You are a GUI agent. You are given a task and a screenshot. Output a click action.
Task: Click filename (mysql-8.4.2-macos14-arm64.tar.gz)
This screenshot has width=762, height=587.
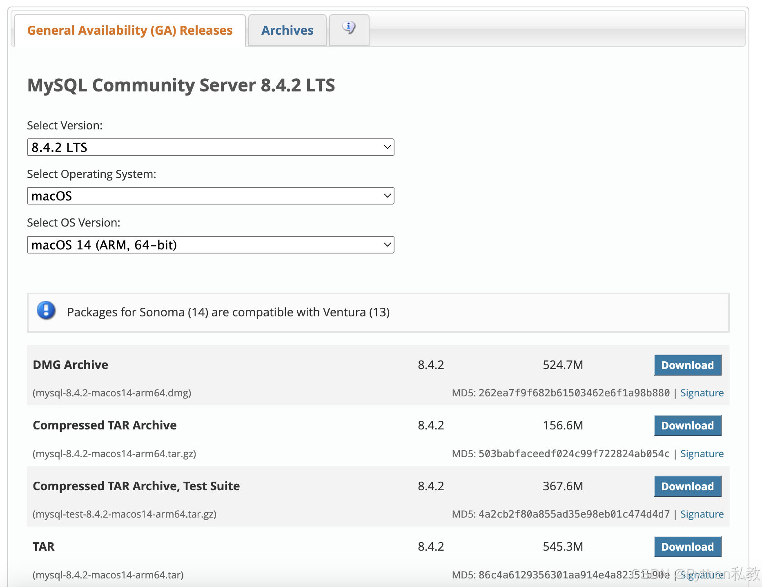pyautogui.click(x=114, y=454)
